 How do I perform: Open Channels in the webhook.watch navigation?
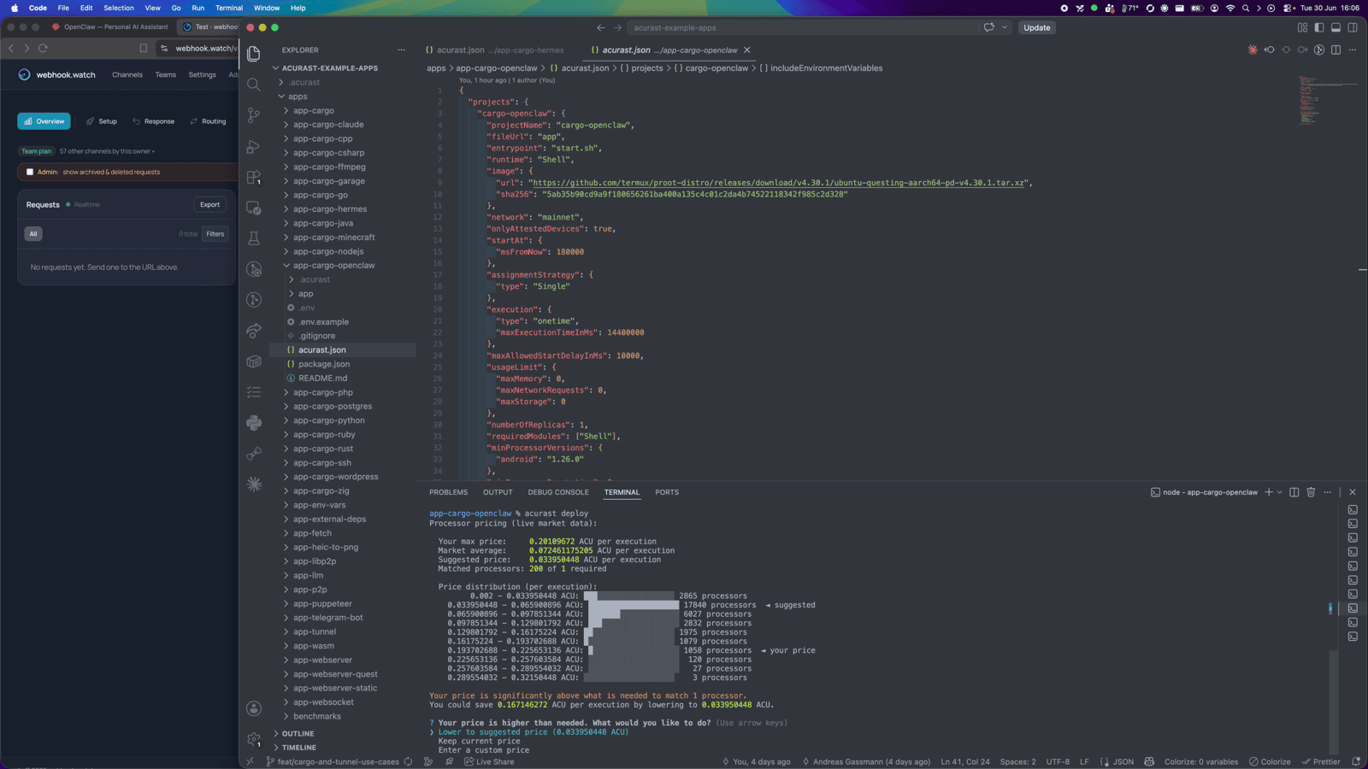pyautogui.click(x=127, y=74)
